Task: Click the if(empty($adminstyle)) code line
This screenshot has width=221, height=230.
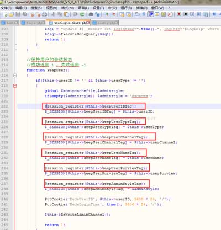Action: (98, 96)
